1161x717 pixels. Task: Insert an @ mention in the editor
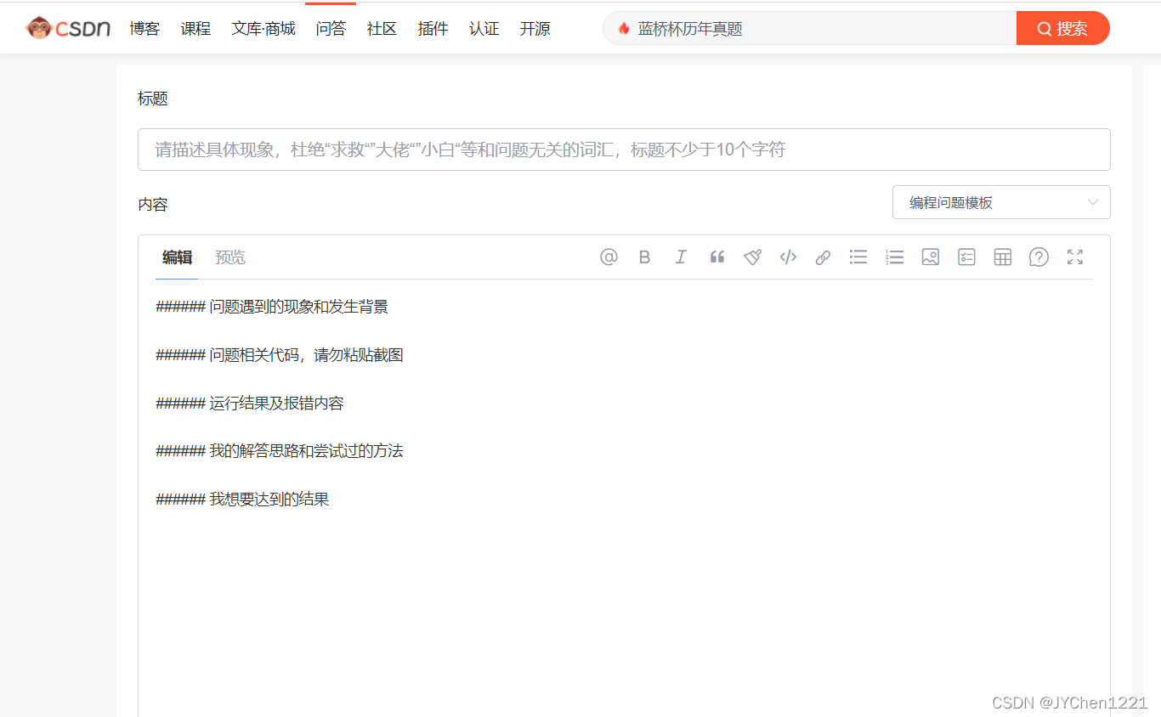tap(609, 257)
